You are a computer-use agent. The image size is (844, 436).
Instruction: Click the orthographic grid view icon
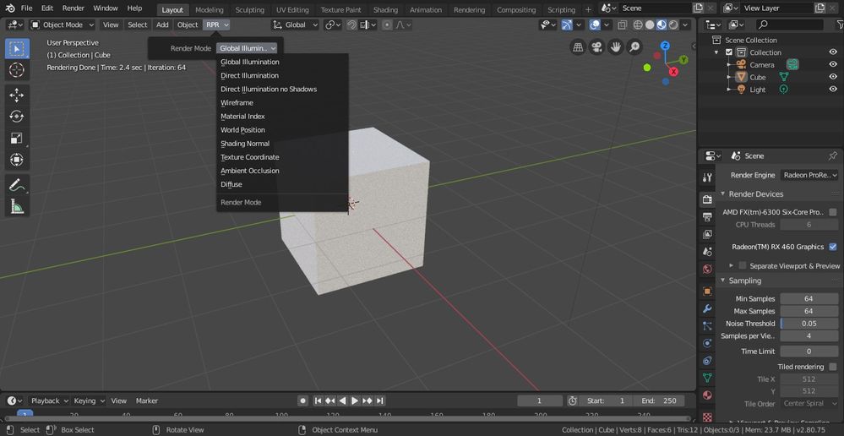point(578,47)
